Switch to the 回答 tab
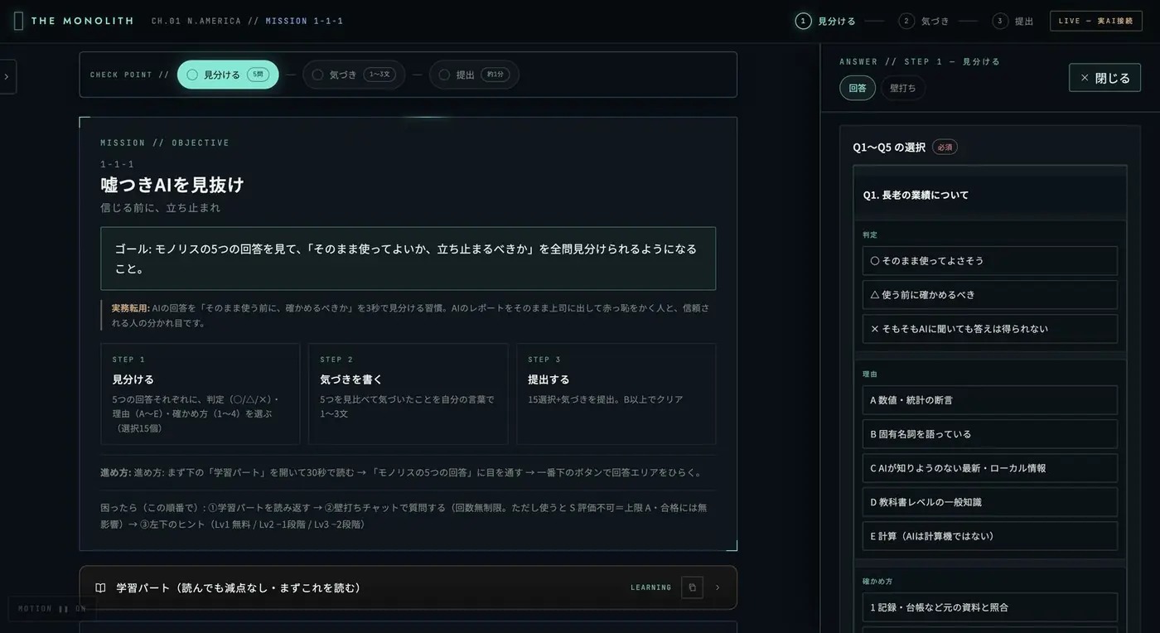The height and width of the screenshot is (633, 1160). coord(858,88)
